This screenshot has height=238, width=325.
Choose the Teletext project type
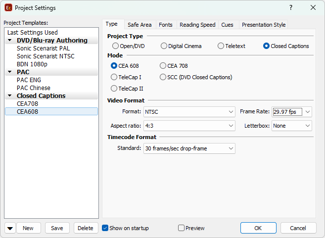click(x=221, y=46)
